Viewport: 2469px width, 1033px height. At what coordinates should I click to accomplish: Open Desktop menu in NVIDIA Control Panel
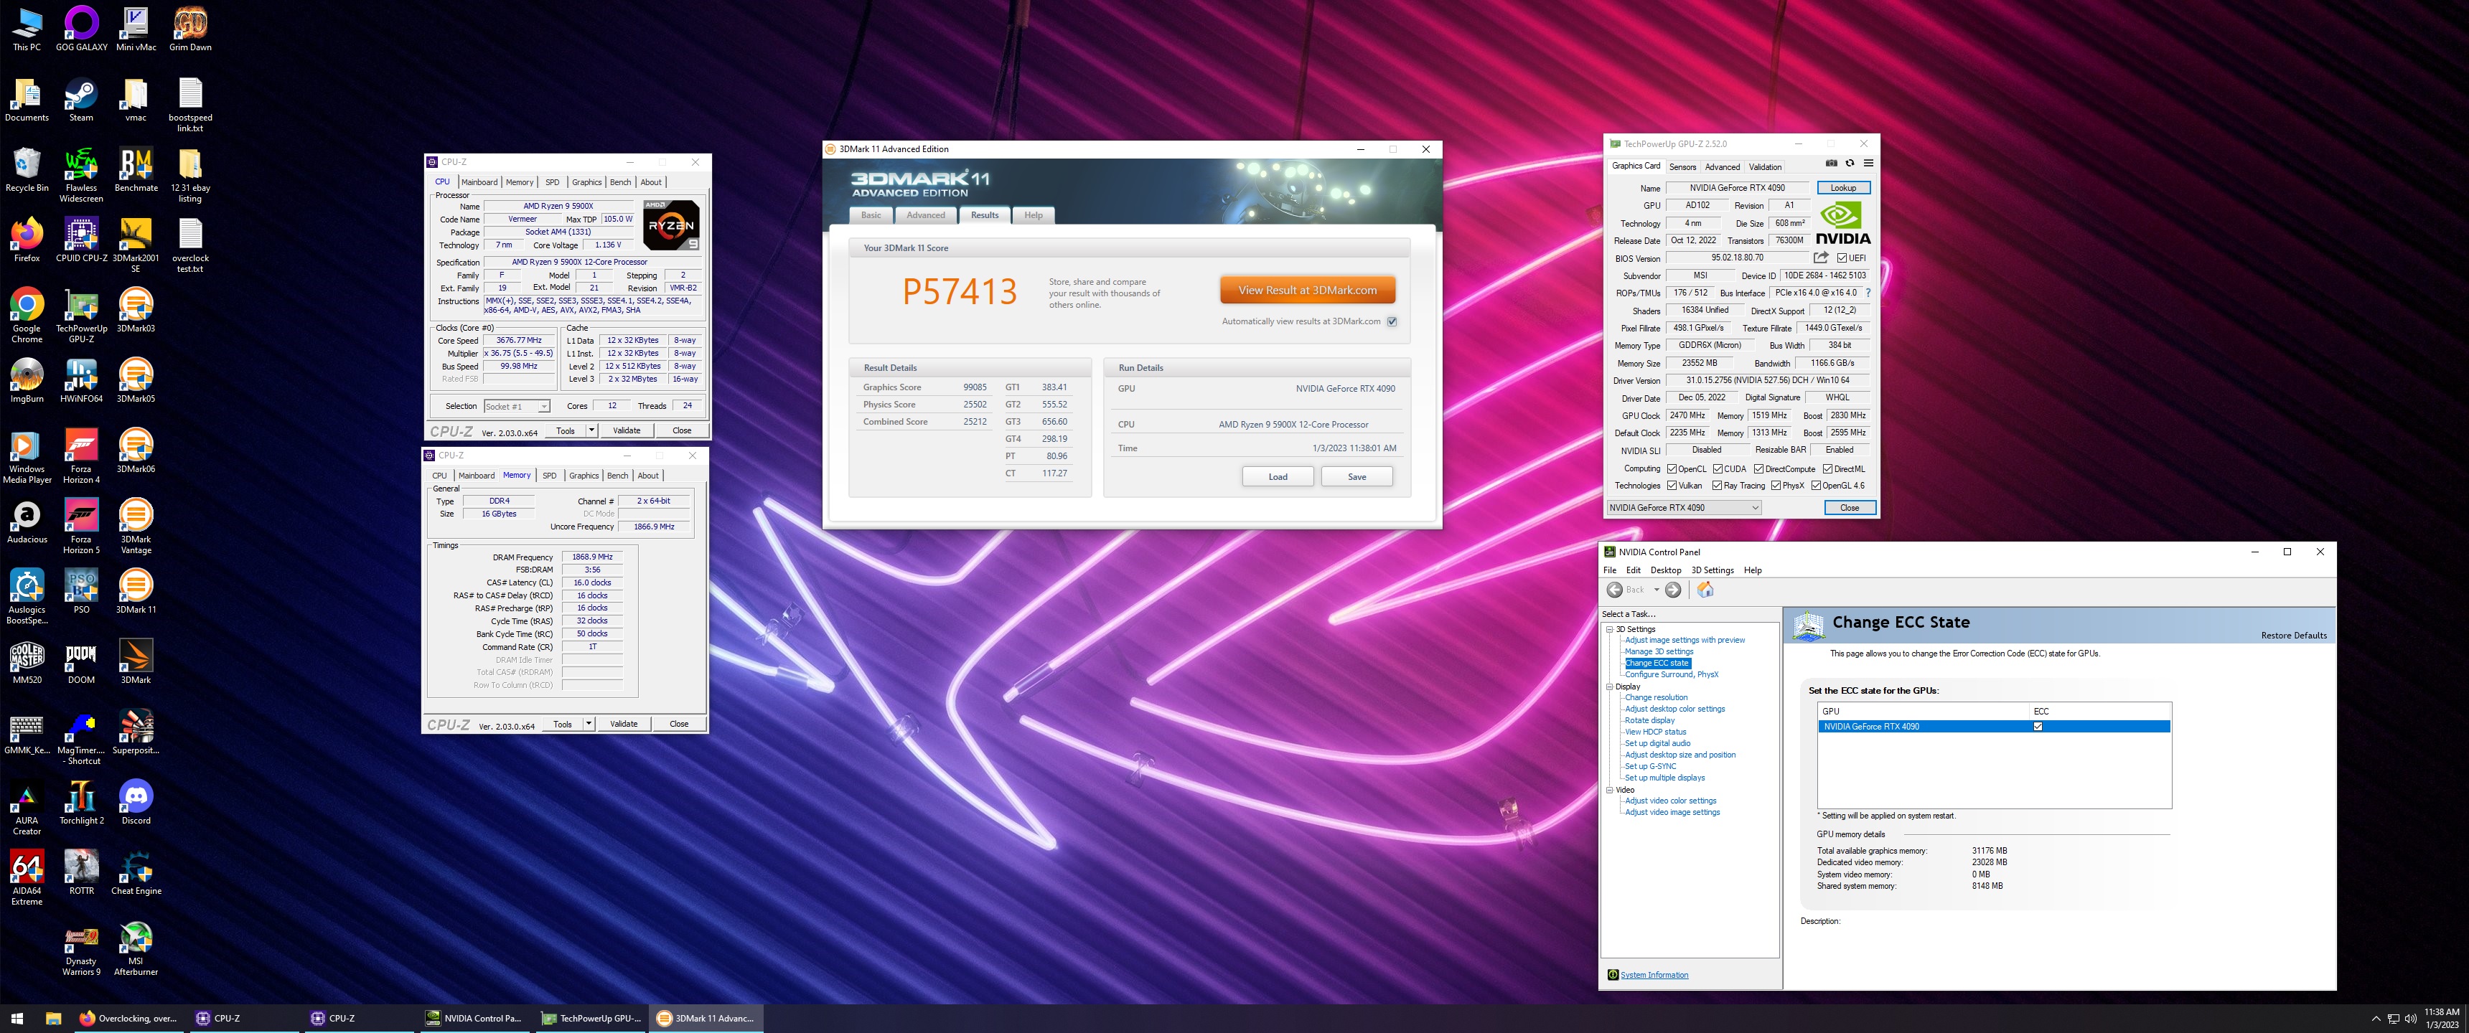point(1666,570)
